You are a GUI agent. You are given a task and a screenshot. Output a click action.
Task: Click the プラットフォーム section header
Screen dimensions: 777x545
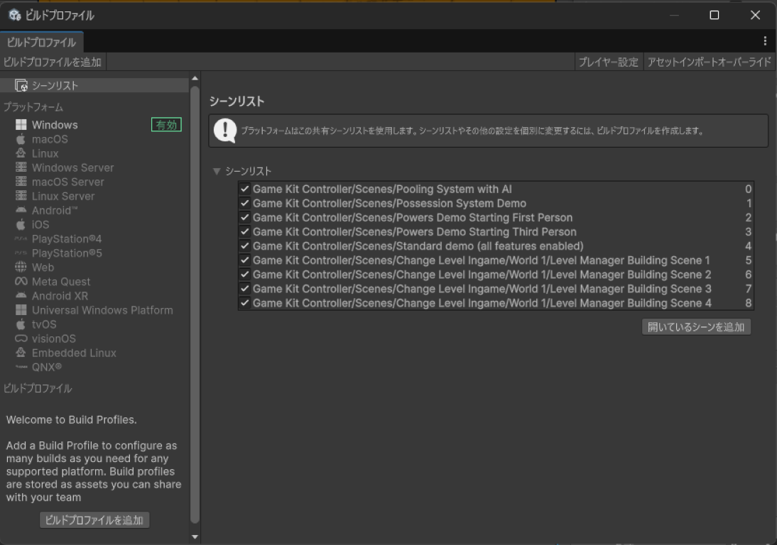coord(33,107)
